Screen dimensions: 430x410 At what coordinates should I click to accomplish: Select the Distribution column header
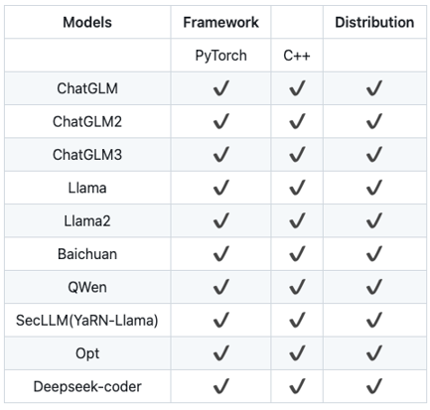pos(374,23)
